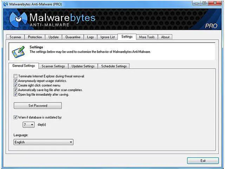Open Updater Settings sub-tab
The height and width of the screenshot is (169, 225).
83,66
